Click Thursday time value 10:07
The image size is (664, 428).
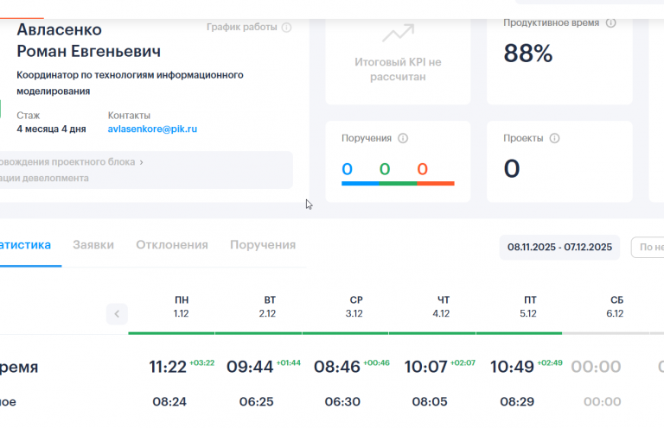pyautogui.click(x=426, y=367)
